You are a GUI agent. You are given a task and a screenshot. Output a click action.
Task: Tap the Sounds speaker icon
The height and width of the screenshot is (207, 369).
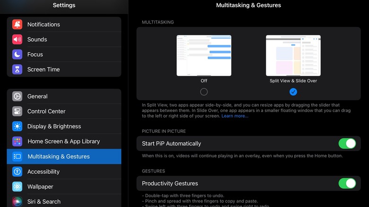(x=18, y=40)
